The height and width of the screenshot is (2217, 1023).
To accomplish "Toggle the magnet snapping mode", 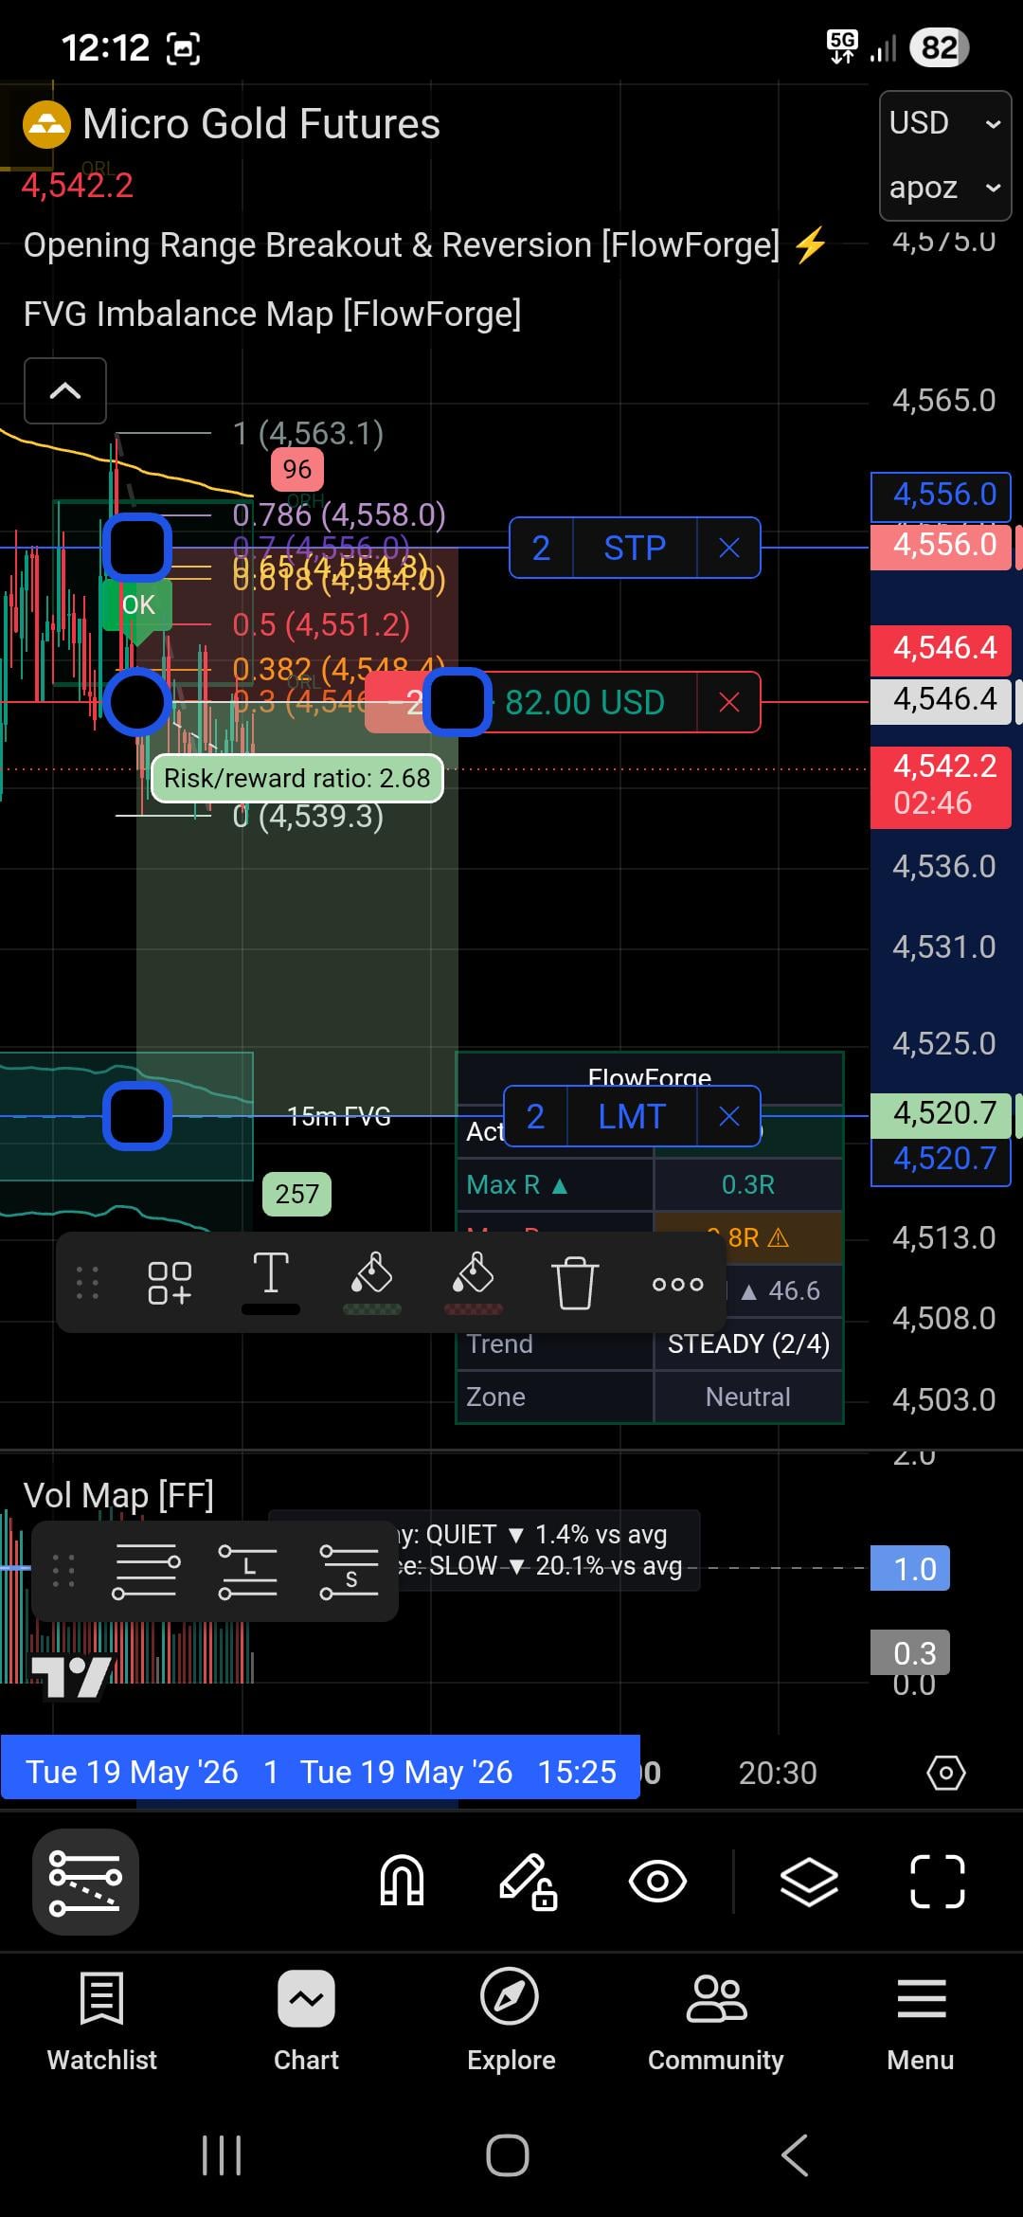I will click(x=402, y=1881).
